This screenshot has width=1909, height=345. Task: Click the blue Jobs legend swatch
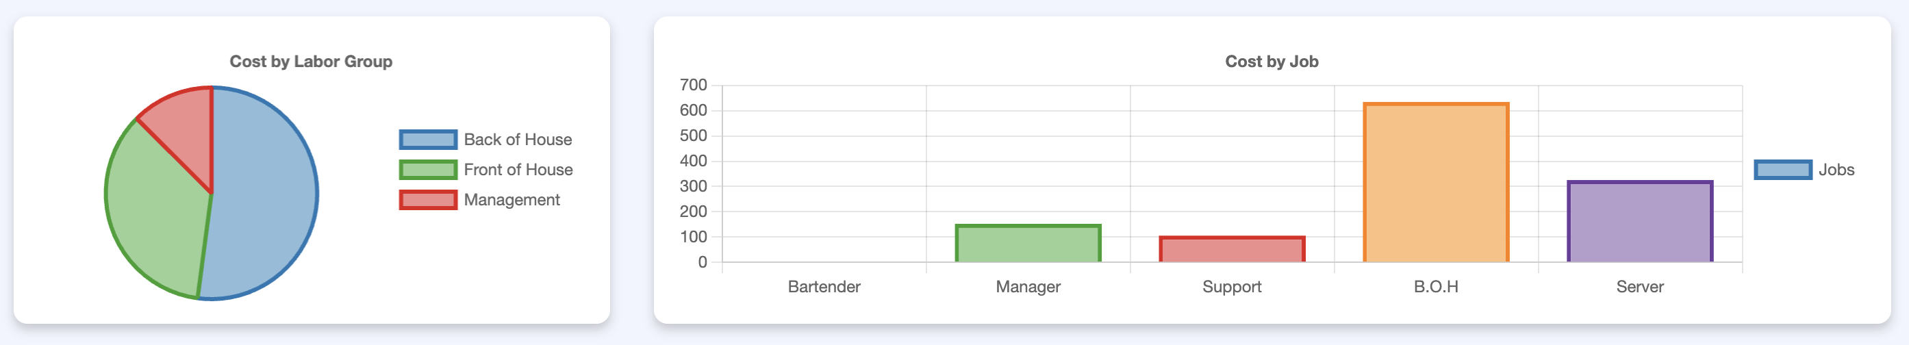pyautogui.click(x=1782, y=170)
